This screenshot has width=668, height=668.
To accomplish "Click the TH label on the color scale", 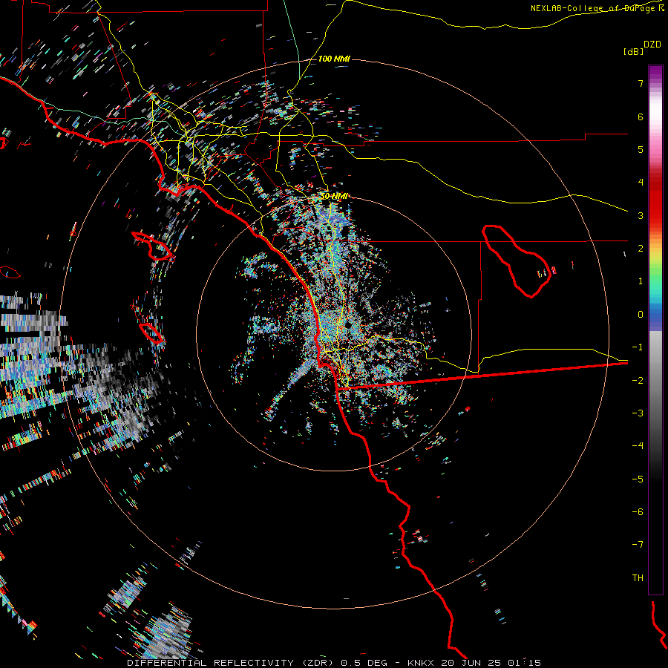I will coord(638,578).
